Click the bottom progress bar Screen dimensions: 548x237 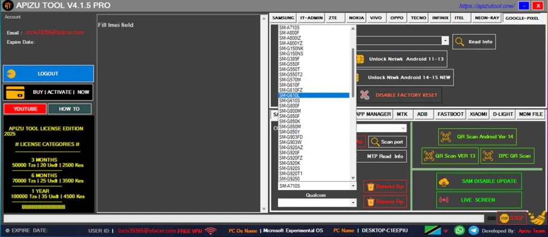tap(243, 218)
